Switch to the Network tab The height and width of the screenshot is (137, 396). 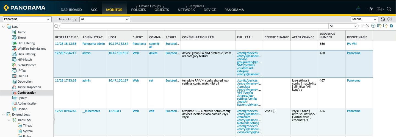(186, 10)
